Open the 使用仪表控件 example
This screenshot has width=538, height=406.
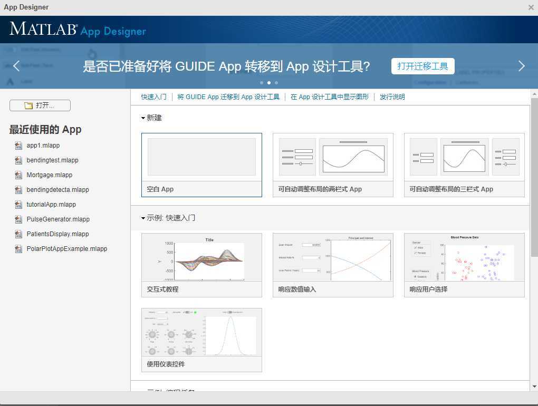tap(201, 340)
